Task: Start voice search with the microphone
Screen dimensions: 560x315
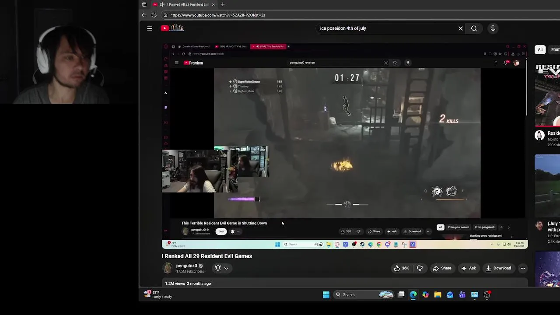Action: point(493,28)
